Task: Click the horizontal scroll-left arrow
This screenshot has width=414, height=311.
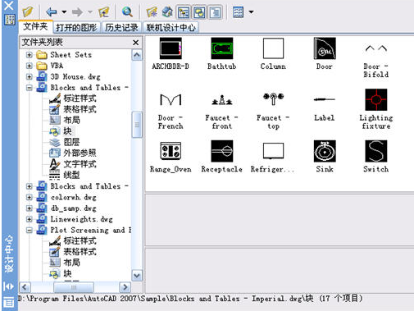Action: click(25, 287)
